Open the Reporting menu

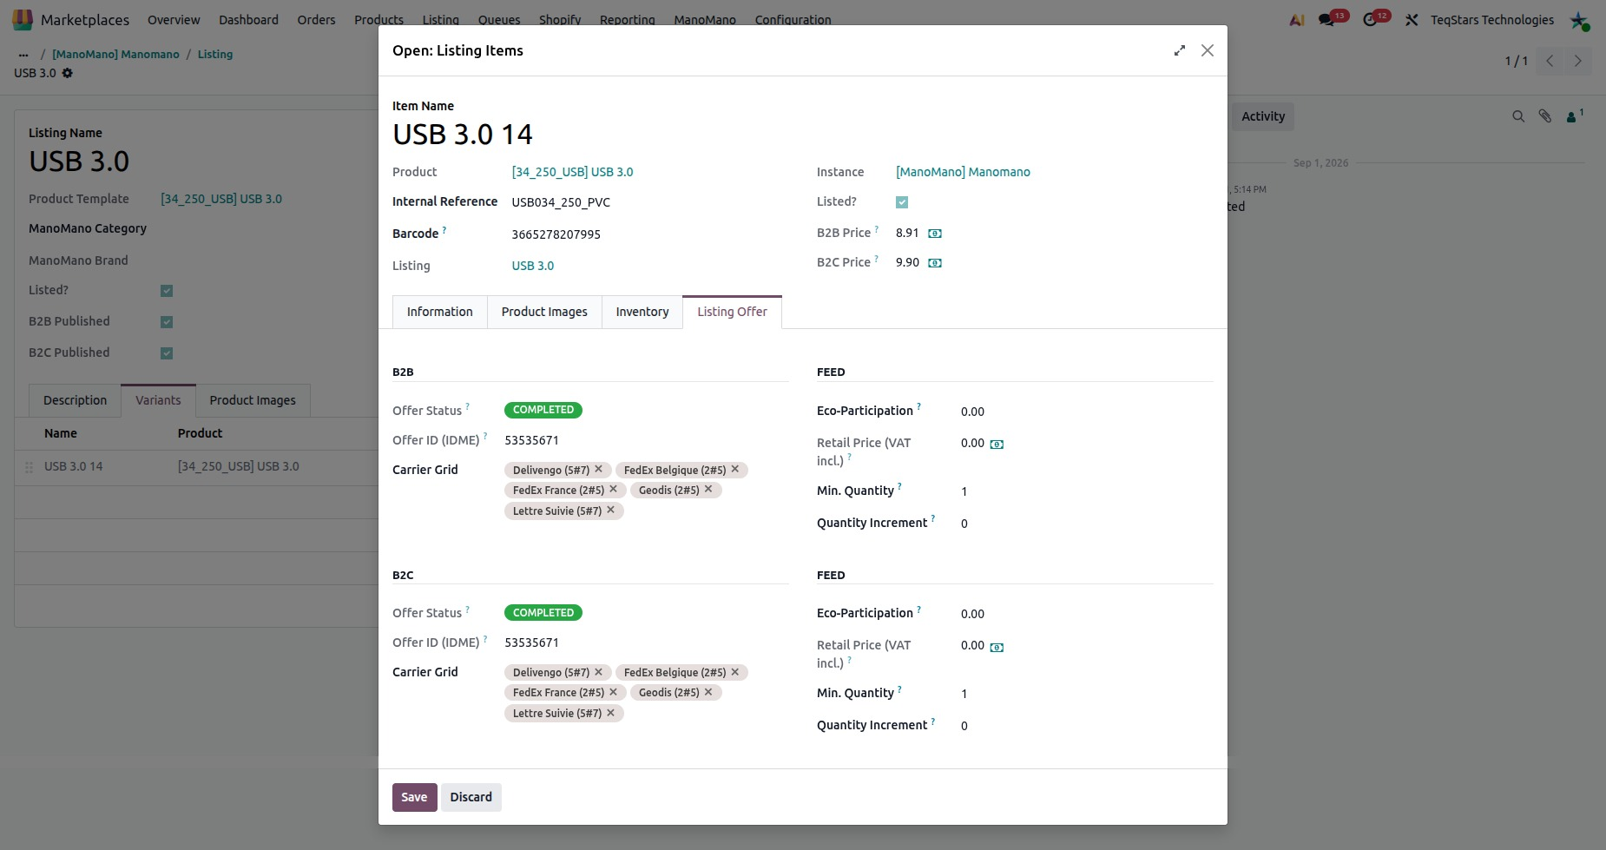point(627,19)
